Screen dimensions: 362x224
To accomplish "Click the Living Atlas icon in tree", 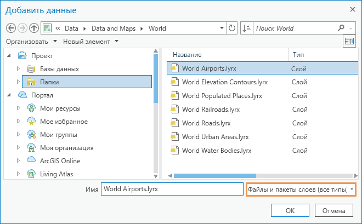I will 31,174.
